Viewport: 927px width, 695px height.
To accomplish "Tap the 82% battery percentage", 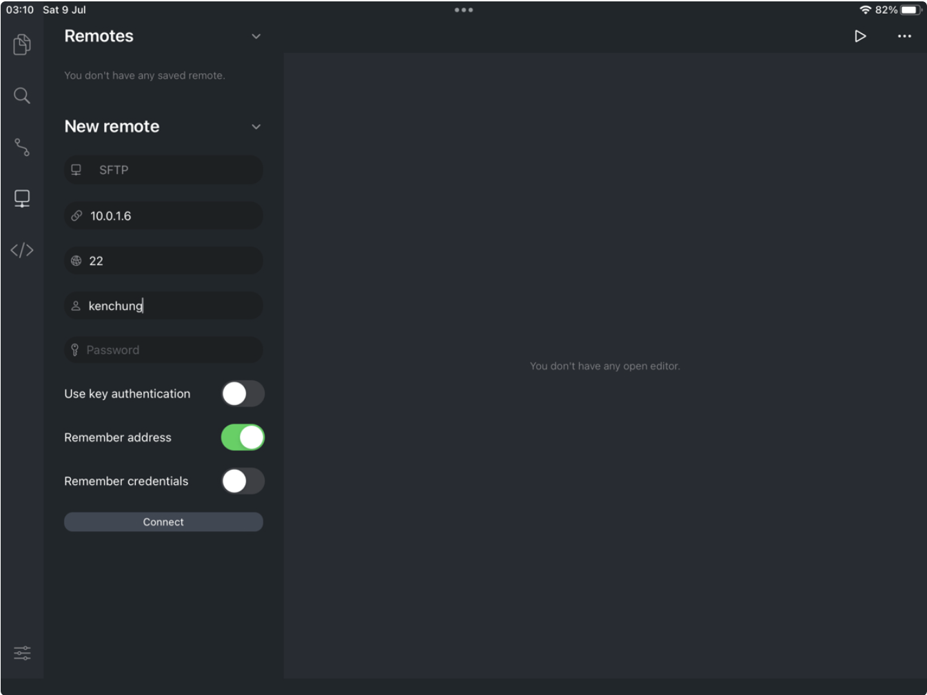I will coord(886,10).
